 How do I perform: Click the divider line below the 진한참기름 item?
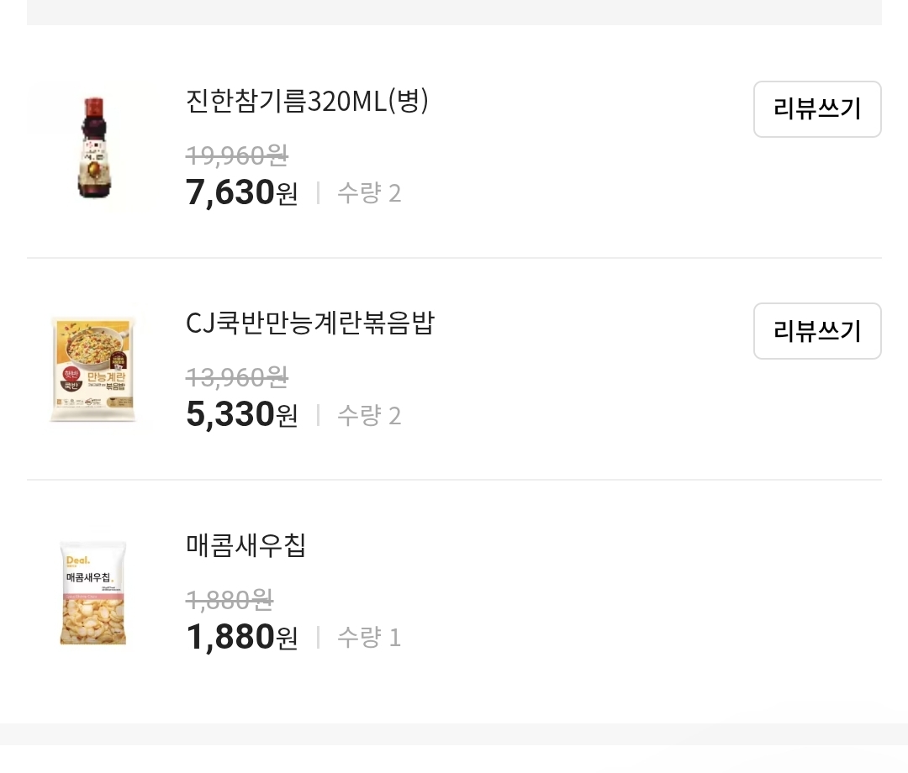454,258
